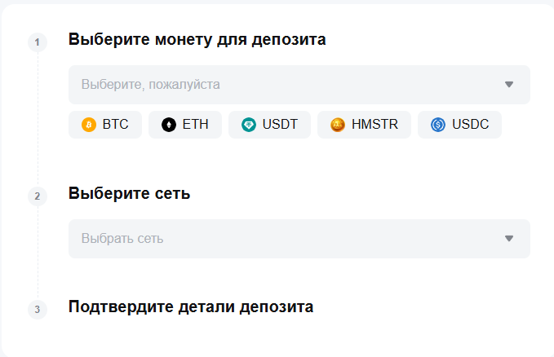Click the green Tether diamond icon
Screen dimensions: 554x357
[x=249, y=125]
